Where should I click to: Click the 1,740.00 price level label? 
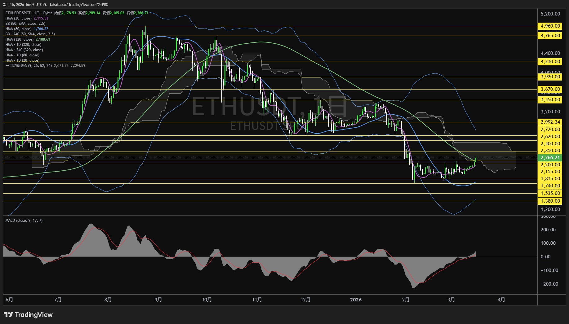(550, 186)
